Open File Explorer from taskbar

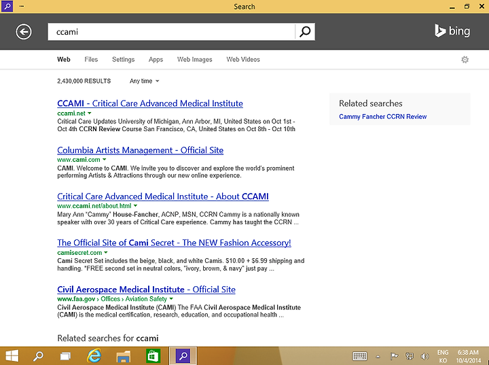(x=123, y=356)
